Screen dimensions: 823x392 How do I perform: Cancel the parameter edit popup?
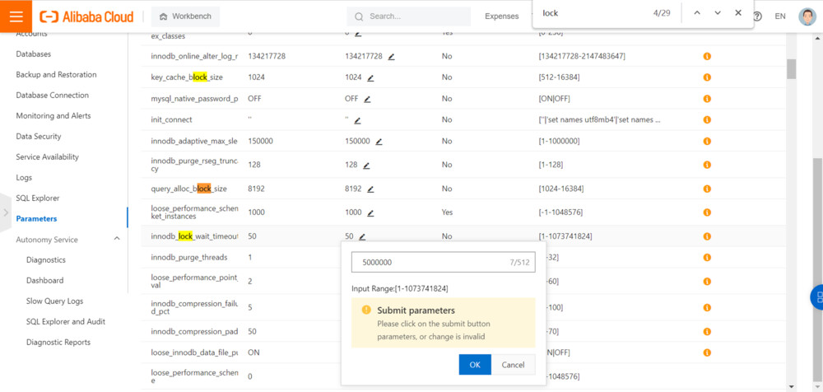513,365
